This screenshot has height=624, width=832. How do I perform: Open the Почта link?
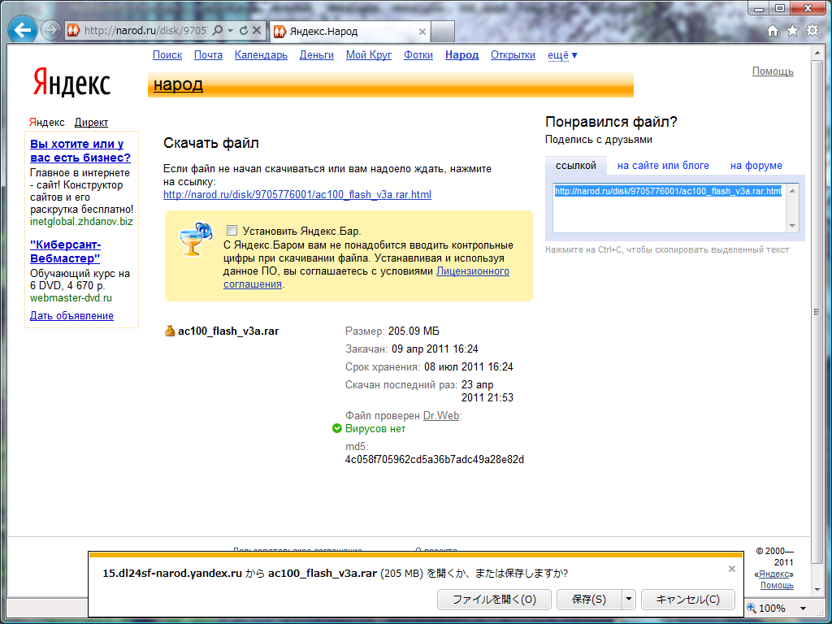point(208,55)
